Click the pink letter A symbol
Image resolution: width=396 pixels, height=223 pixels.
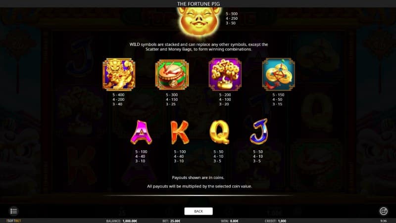pos(141,132)
